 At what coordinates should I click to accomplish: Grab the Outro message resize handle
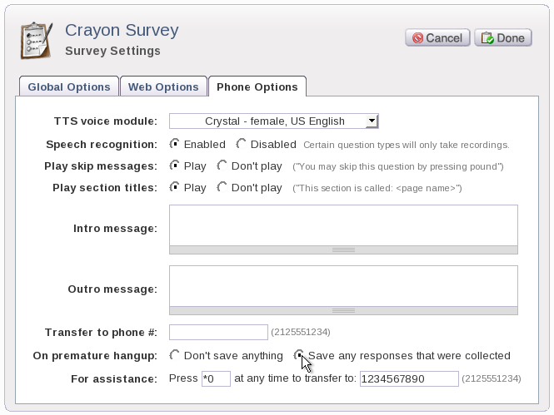[x=343, y=311]
